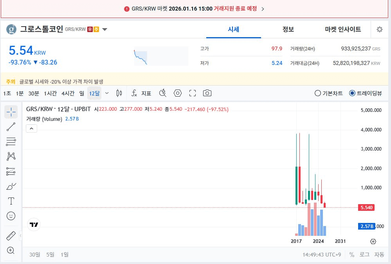Open the 거래지원 종료 예정 notice
Viewport: 391px width, 264px height.
tap(195, 9)
